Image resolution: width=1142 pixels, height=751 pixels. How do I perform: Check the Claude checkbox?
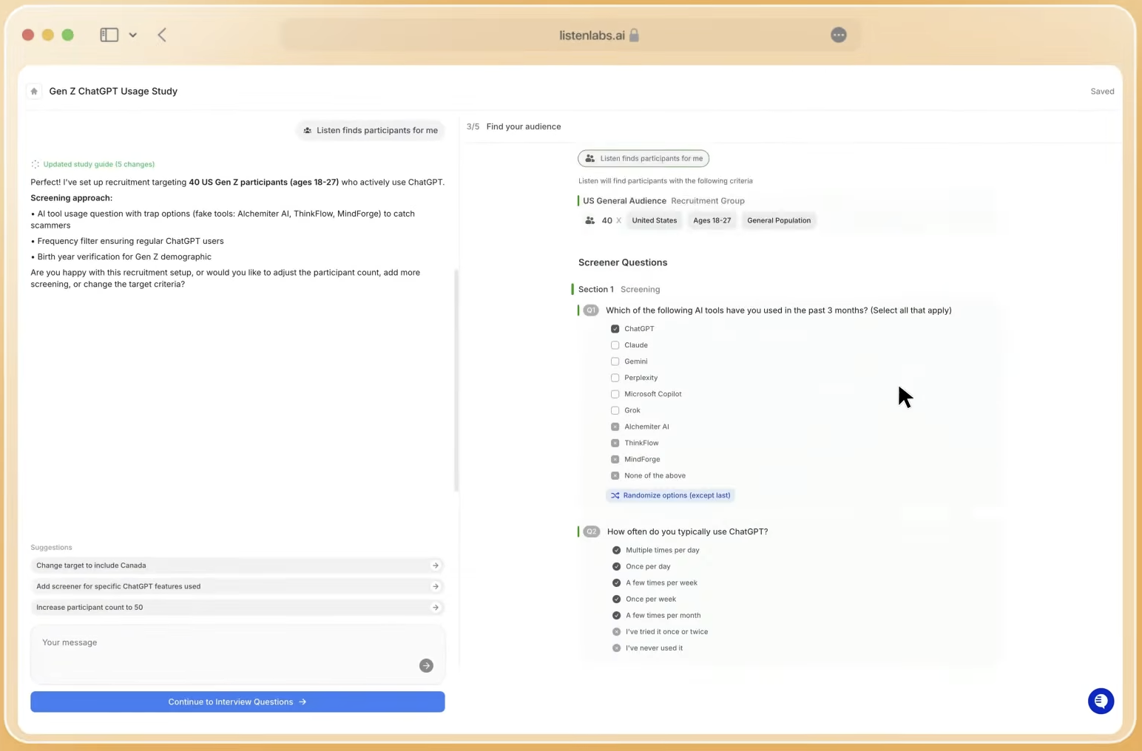pos(615,344)
